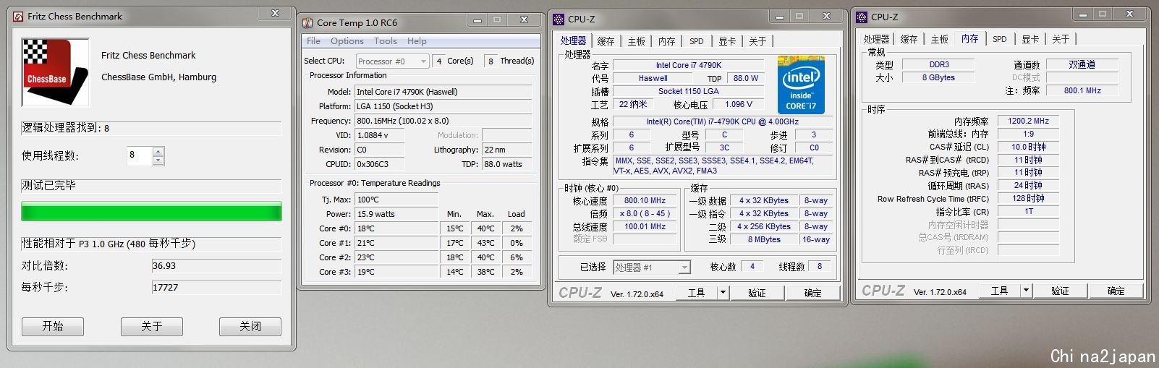Click the 名字 field 'Intel Core i7 4790K' in CPU-Z
The image size is (1159, 368).
689,65
